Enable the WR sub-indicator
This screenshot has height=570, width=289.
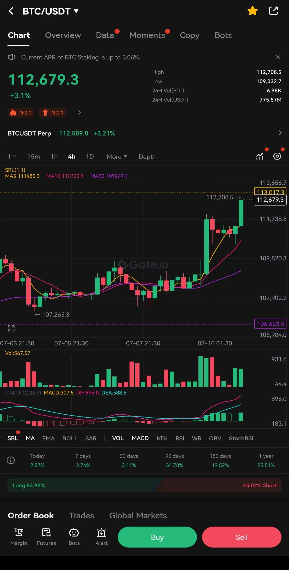197,438
